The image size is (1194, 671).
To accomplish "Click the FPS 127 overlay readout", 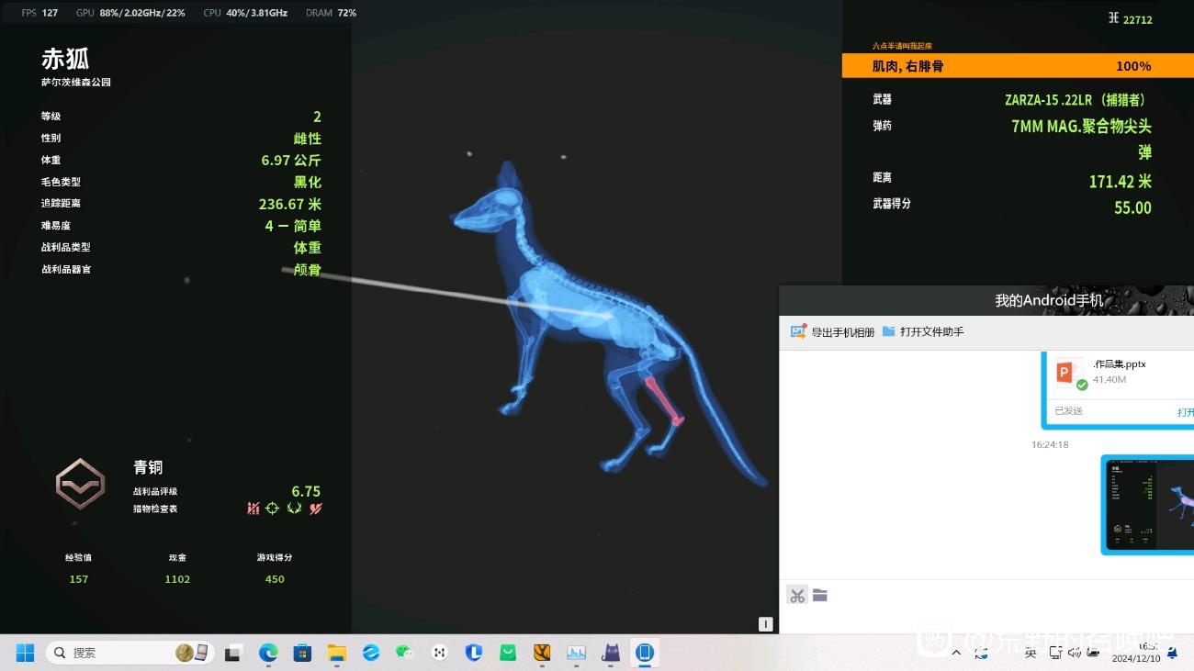I will point(39,13).
